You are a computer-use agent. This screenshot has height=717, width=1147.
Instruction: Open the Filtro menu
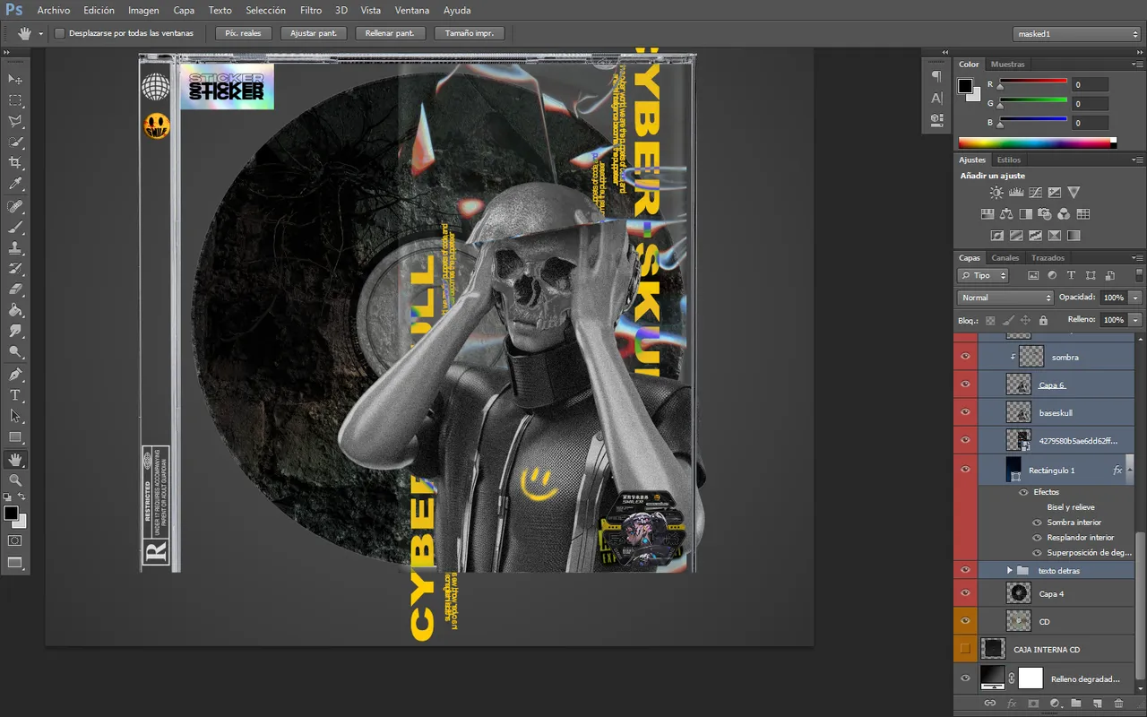[x=311, y=11]
